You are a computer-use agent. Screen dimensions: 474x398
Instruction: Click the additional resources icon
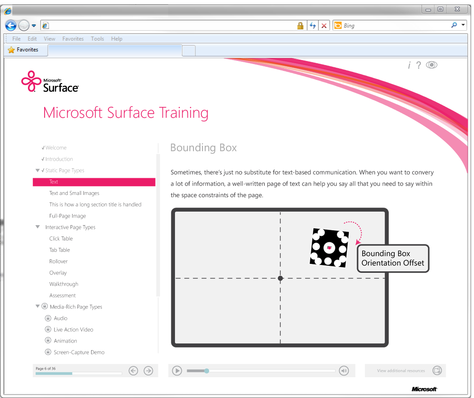point(437,370)
